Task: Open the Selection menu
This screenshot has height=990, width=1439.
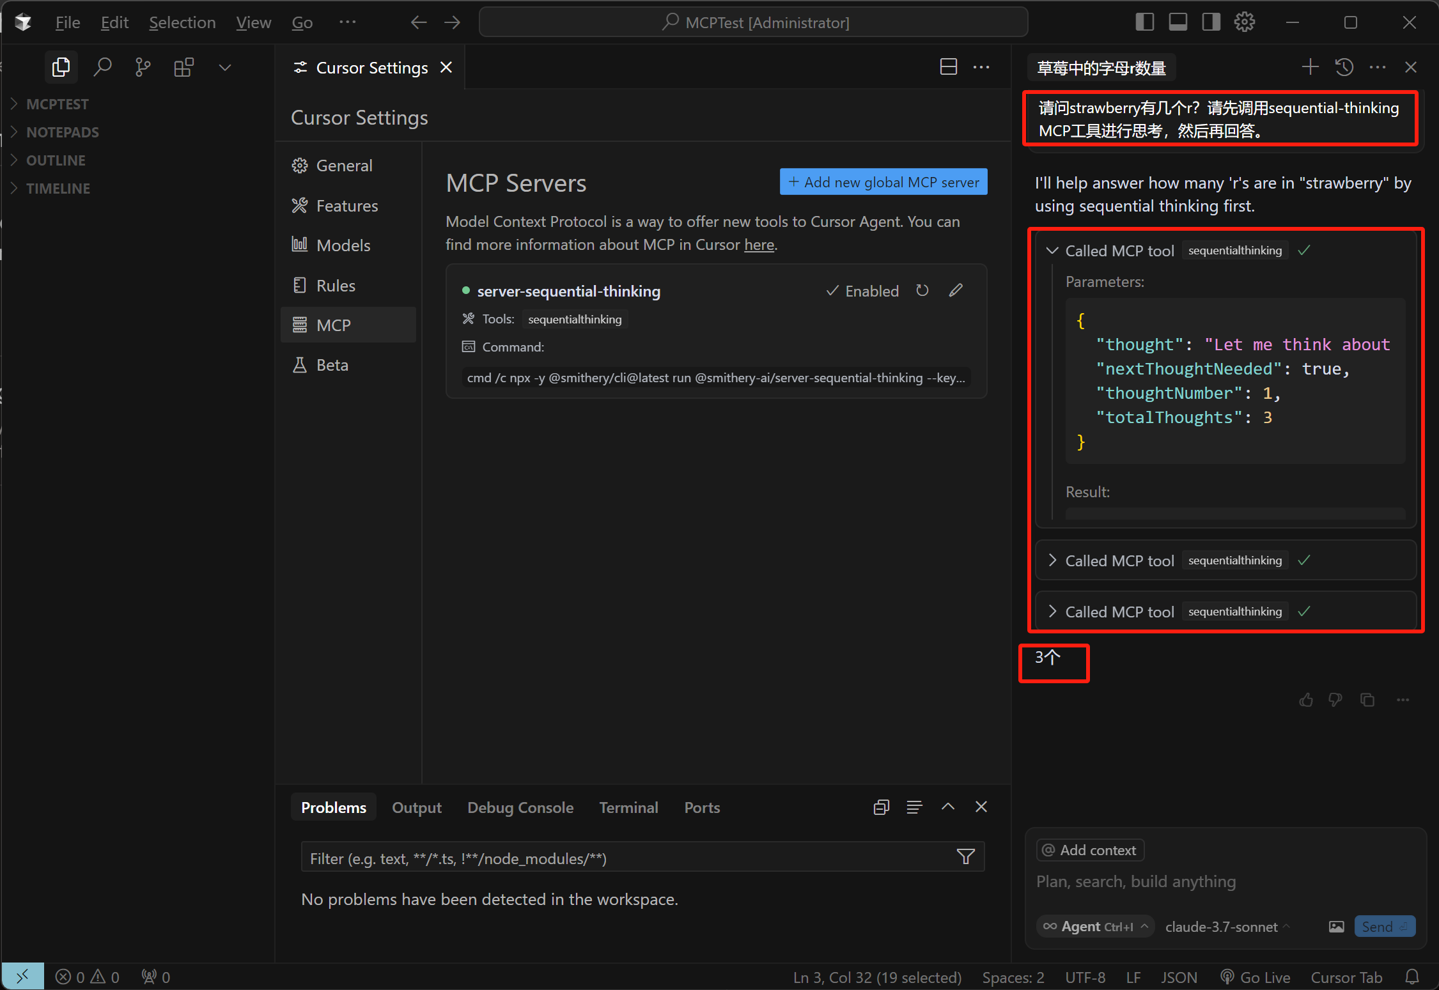Action: (x=182, y=22)
